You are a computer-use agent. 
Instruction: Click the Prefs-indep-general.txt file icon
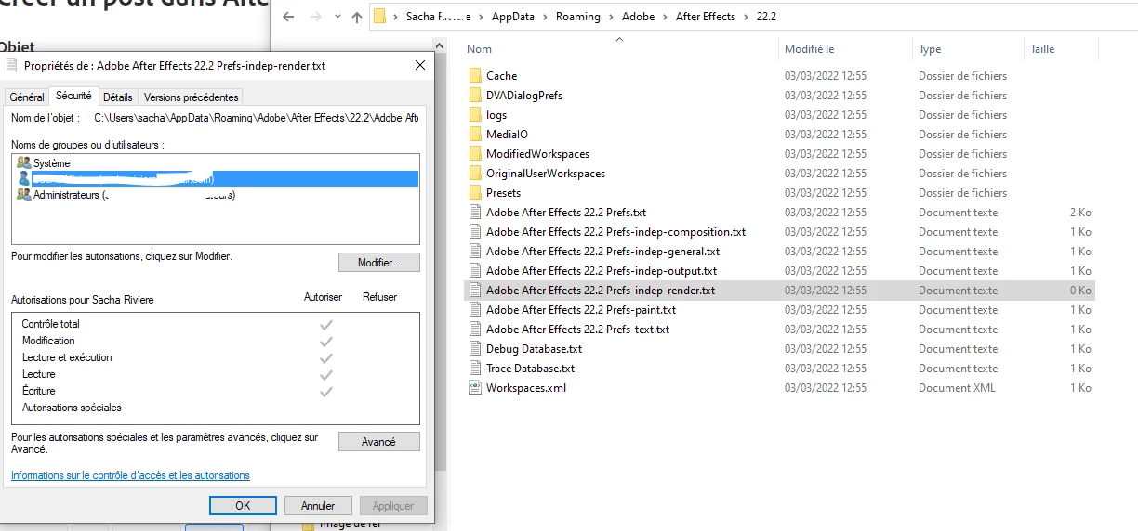(x=475, y=251)
